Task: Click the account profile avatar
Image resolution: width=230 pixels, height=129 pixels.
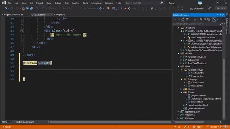Action: 200,3
